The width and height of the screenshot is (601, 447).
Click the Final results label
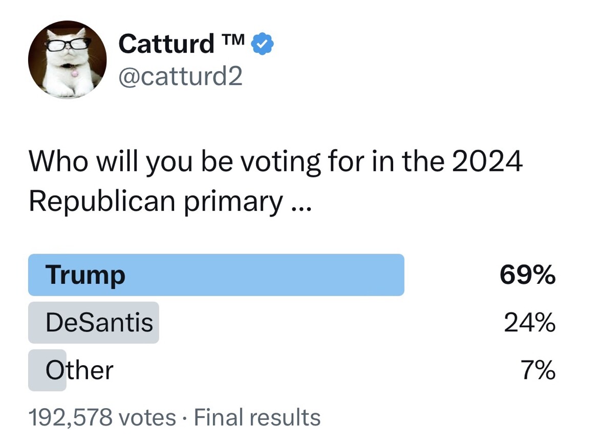(257, 417)
